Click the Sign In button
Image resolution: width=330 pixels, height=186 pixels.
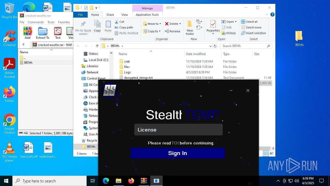[x=178, y=153]
